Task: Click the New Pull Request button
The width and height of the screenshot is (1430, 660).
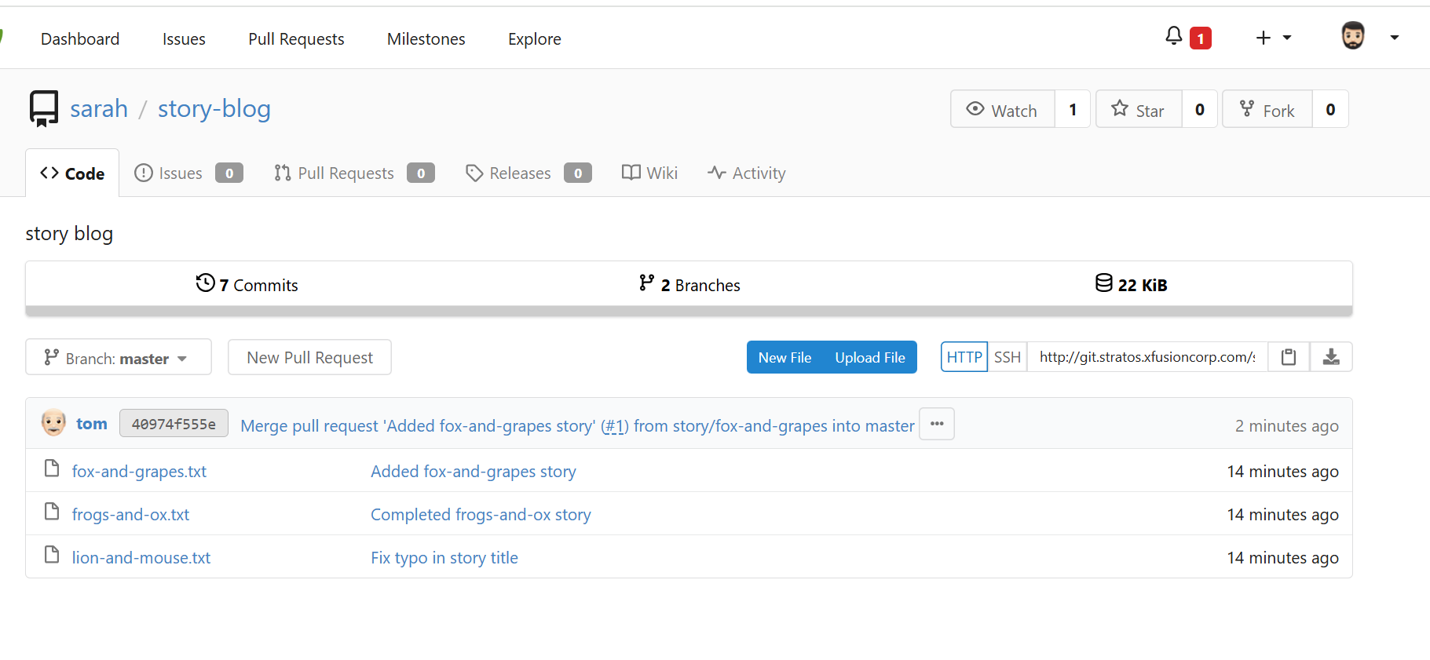Action: (x=309, y=358)
